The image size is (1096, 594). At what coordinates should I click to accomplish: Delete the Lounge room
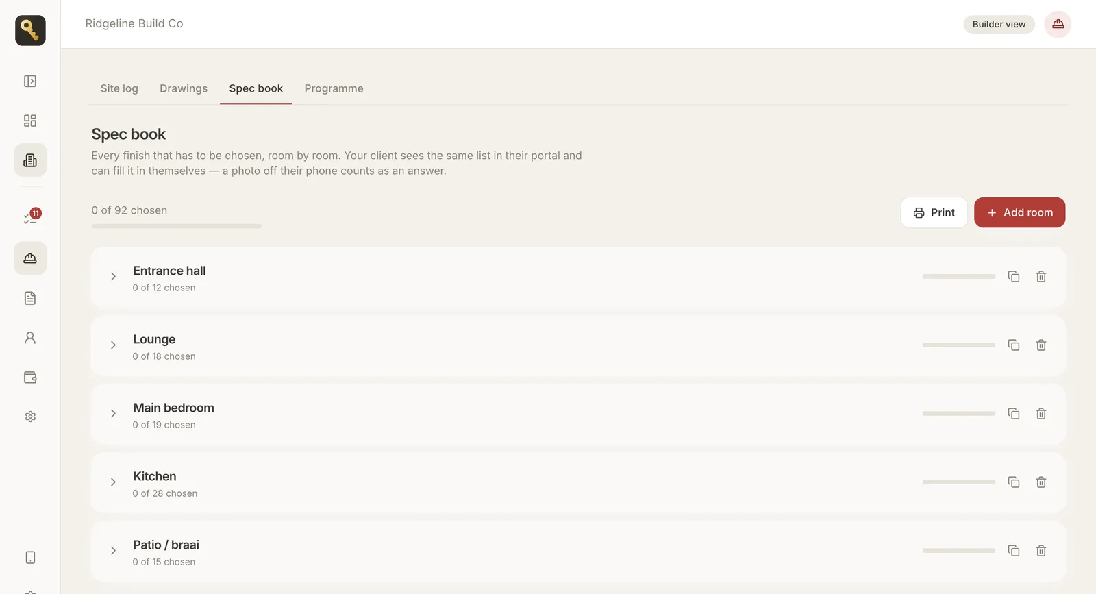click(x=1041, y=345)
